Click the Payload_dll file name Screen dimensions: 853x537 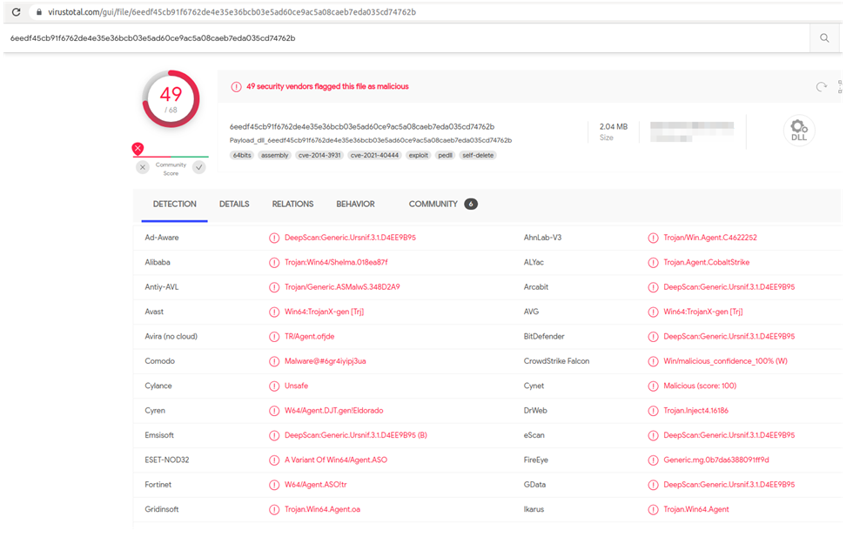pyautogui.click(x=371, y=140)
